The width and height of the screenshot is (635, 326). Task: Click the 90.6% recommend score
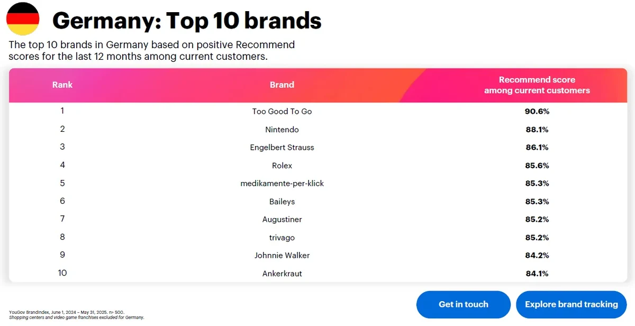coord(537,112)
